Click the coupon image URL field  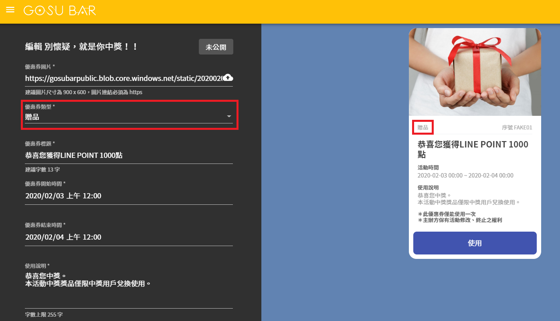click(123, 78)
